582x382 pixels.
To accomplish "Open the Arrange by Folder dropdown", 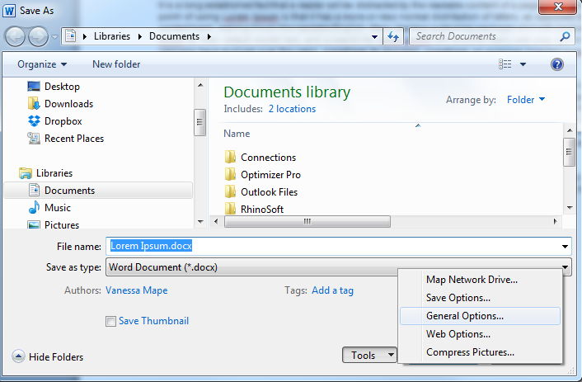I will point(526,100).
